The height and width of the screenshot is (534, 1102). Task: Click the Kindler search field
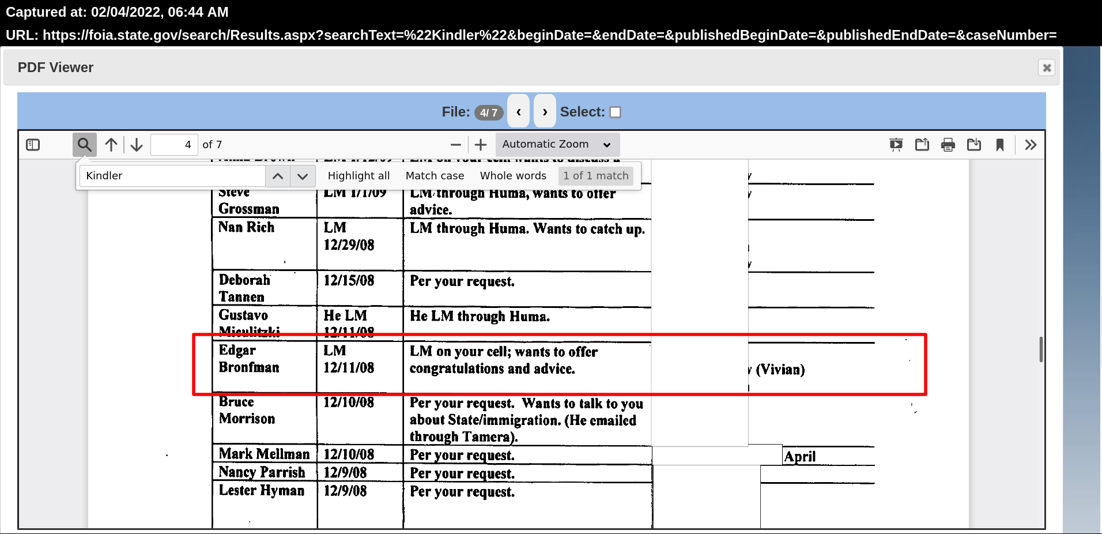point(172,176)
